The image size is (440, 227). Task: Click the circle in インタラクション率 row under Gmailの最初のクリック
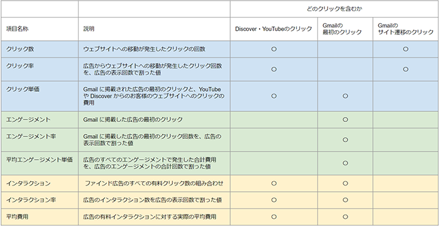tap(346, 200)
